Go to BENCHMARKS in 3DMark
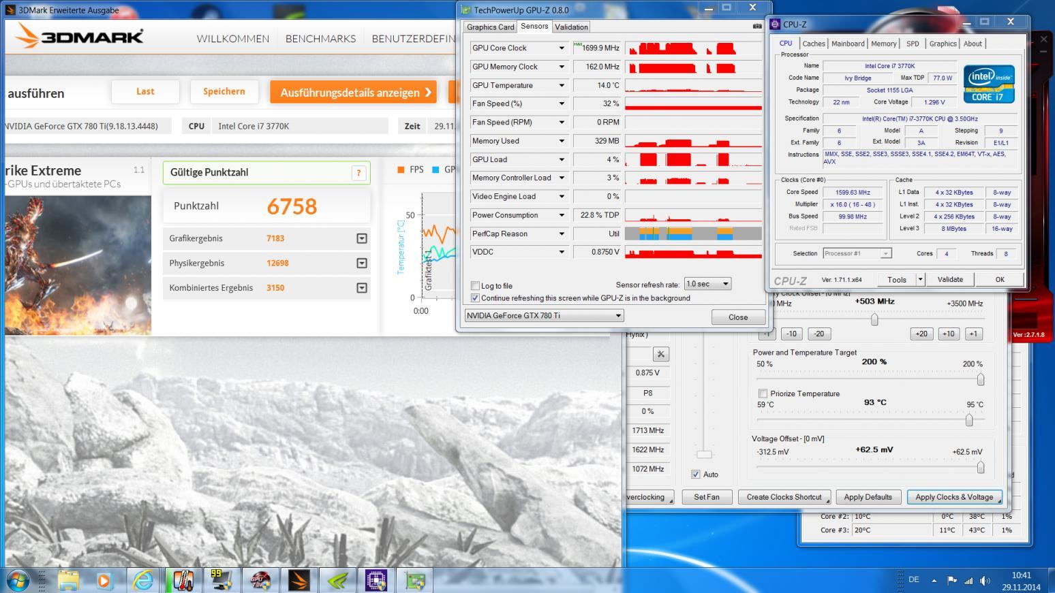Viewport: 1055px width, 593px height. tap(320, 39)
